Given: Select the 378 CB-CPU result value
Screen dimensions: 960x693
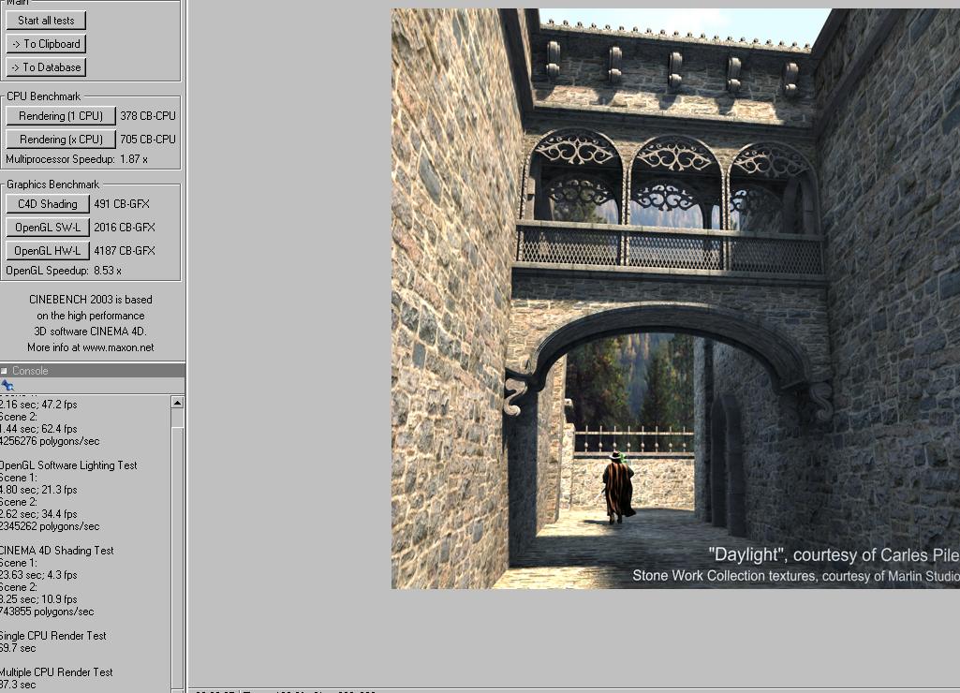Looking at the screenshot, I should coord(148,116).
